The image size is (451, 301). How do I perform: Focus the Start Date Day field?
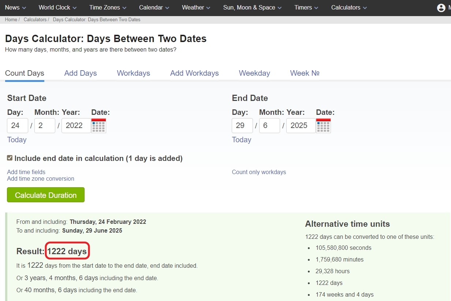coord(18,125)
